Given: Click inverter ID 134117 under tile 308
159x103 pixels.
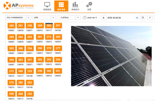Looking at the screenshot, I should click(20, 99).
